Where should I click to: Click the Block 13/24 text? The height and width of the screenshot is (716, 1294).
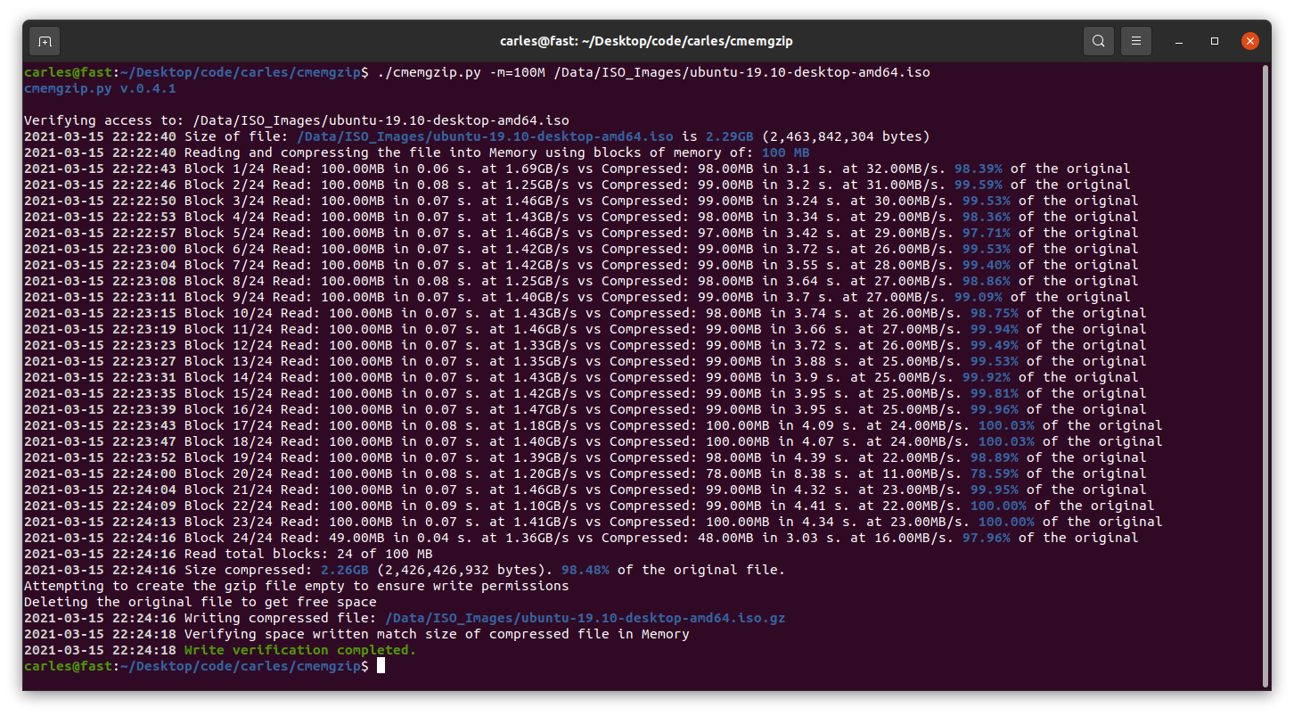(x=229, y=361)
